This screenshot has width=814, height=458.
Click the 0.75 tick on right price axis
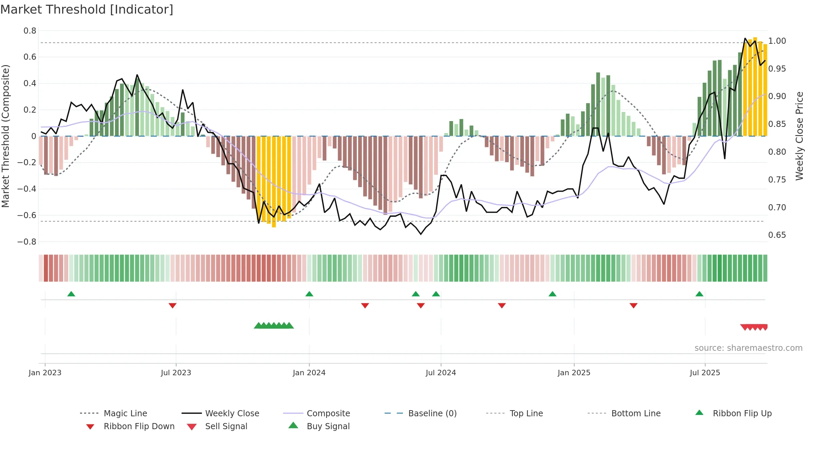click(777, 180)
